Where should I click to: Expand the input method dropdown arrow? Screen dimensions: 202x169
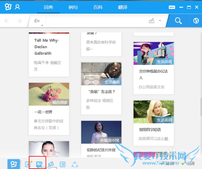(x=160, y=21)
